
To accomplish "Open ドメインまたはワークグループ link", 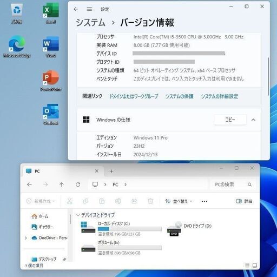I will point(134,96).
